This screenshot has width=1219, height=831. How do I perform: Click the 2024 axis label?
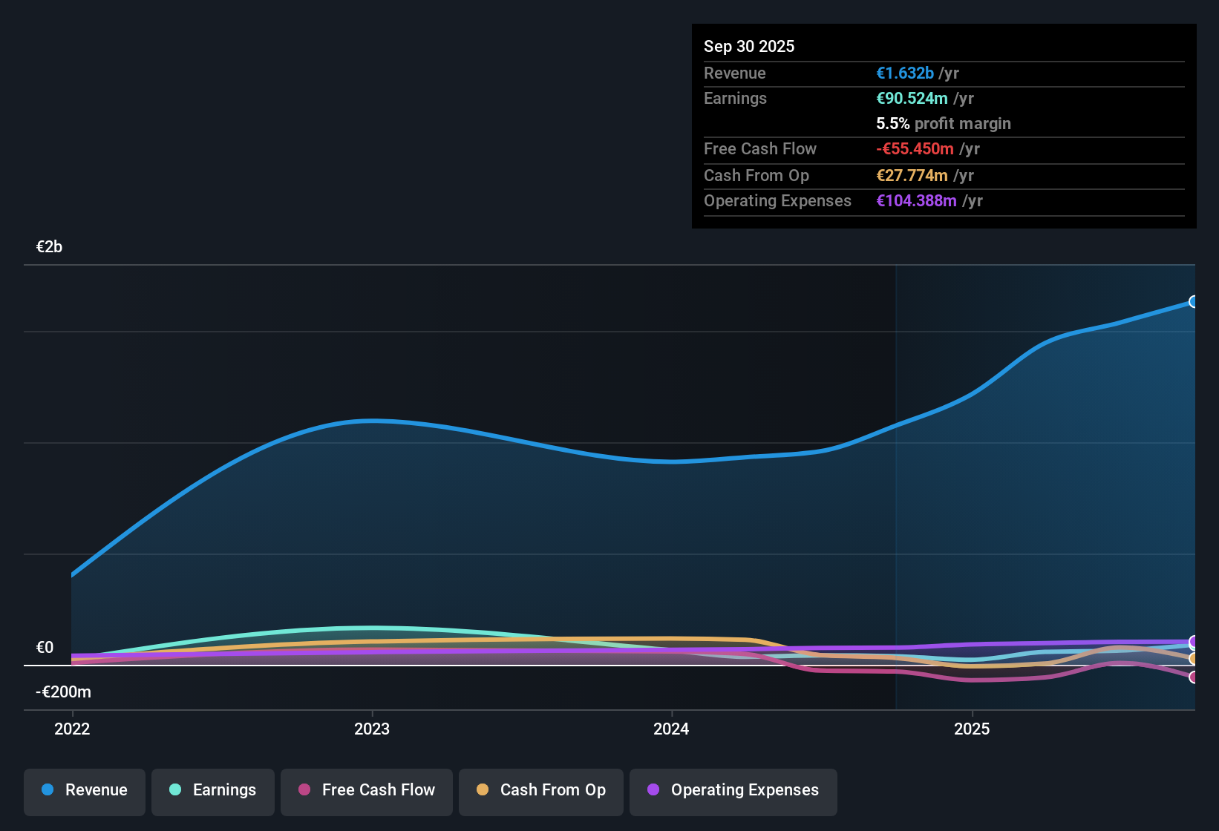coord(670,729)
